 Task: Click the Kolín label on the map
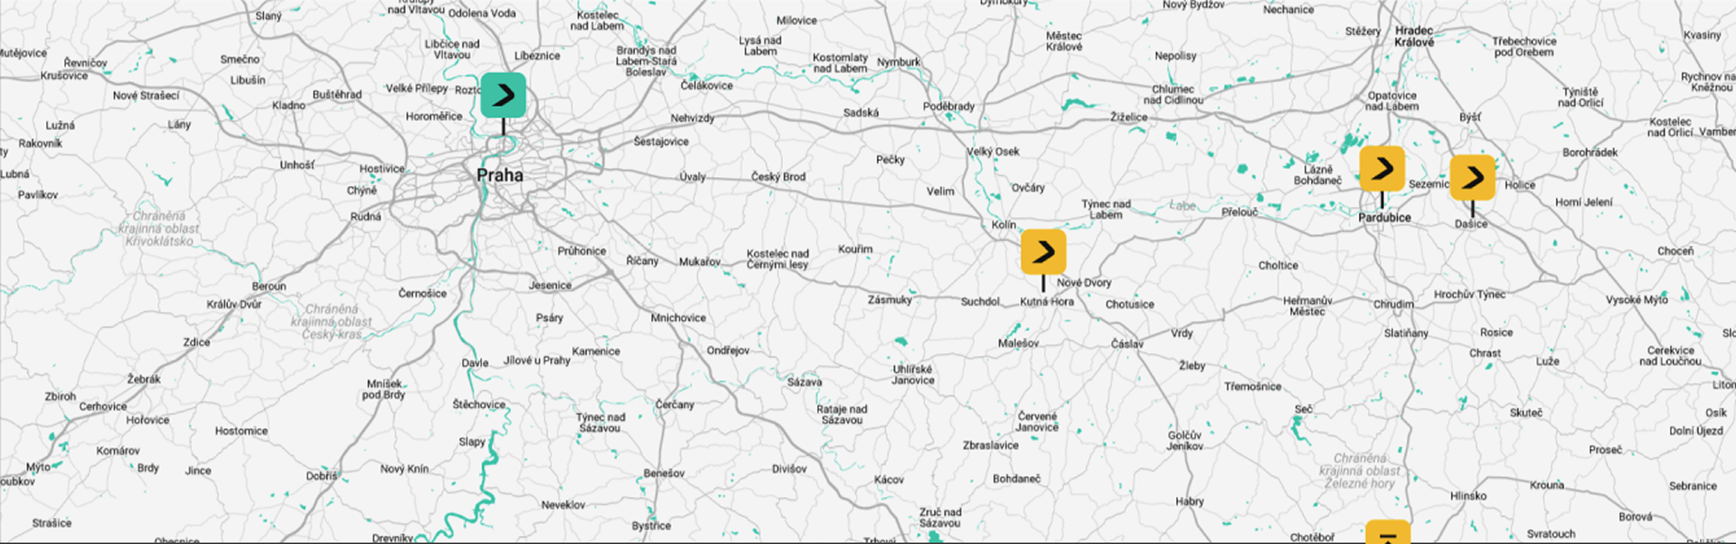(1004, 224)
